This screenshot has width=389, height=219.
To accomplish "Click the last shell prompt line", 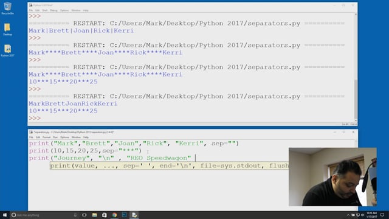I will (35, 118).
